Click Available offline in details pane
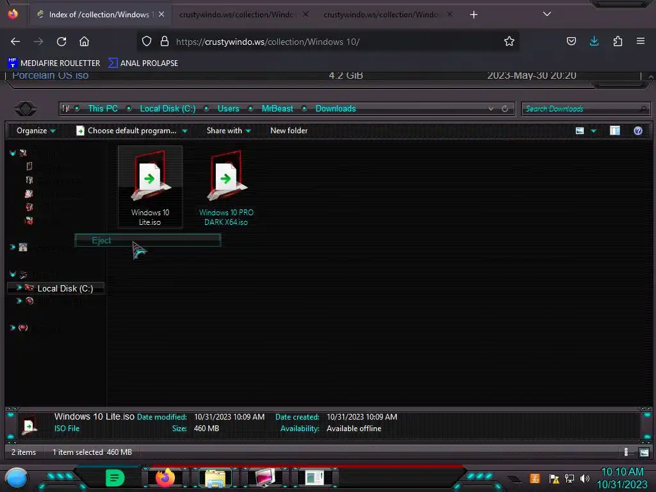The width and height of the screenshot is (656, 492). [x=354, y=429]
